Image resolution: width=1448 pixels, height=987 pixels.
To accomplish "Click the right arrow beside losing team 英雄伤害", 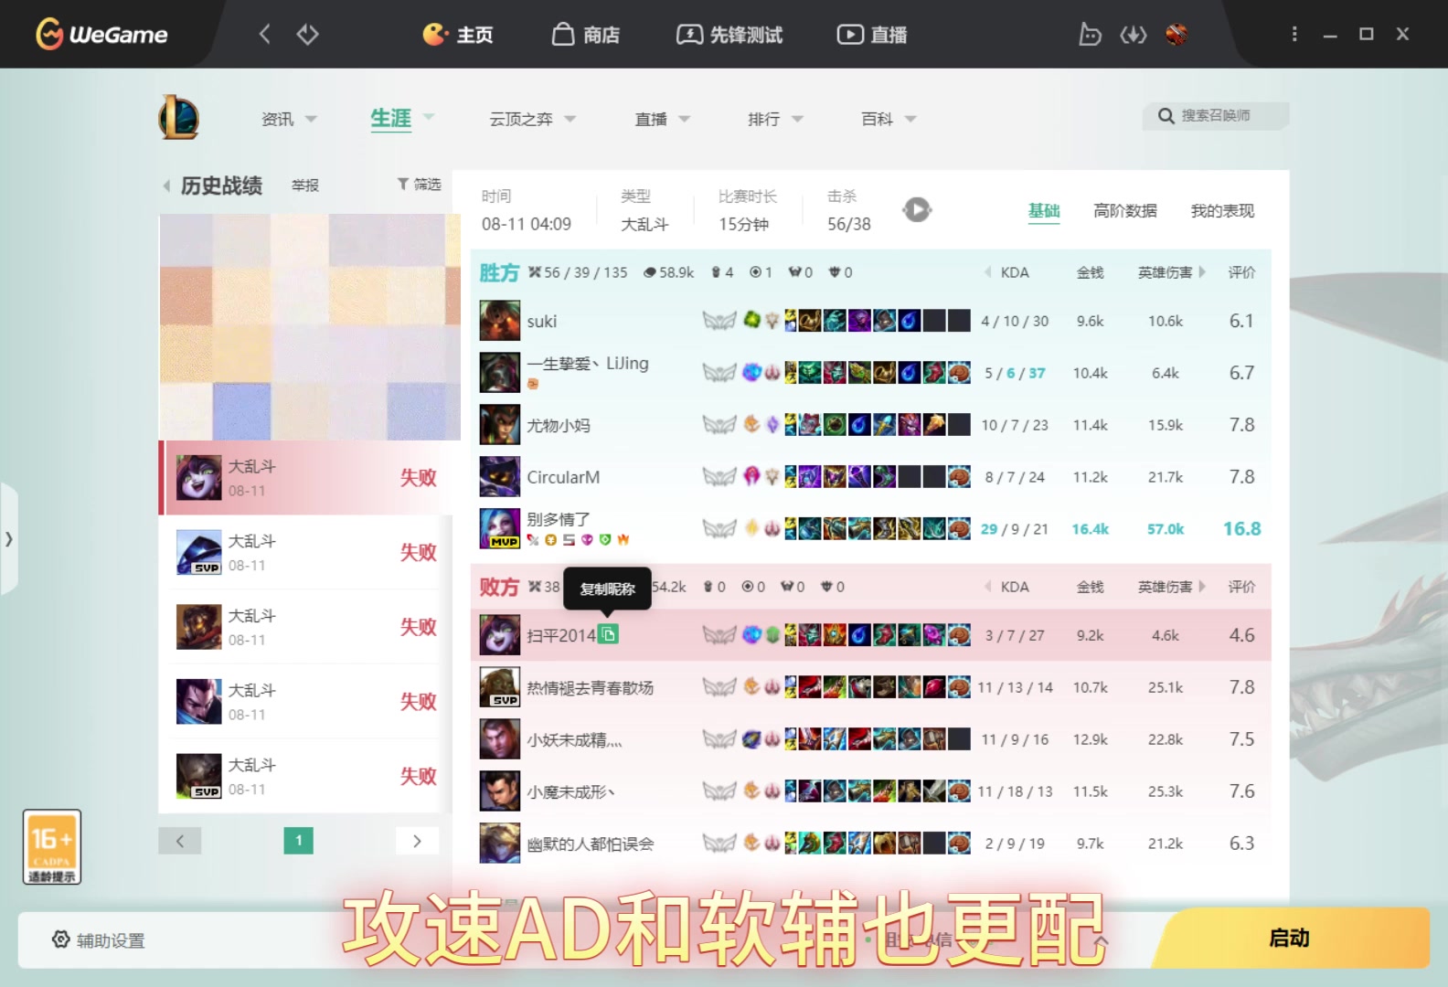I will (x=1202, y=587).
